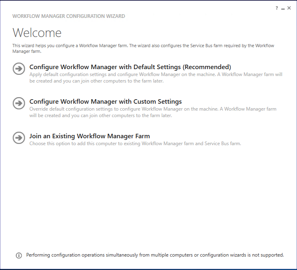Click the Welcome heading
This screenshot has width=297, height=270.
click(x=37, y=33)
